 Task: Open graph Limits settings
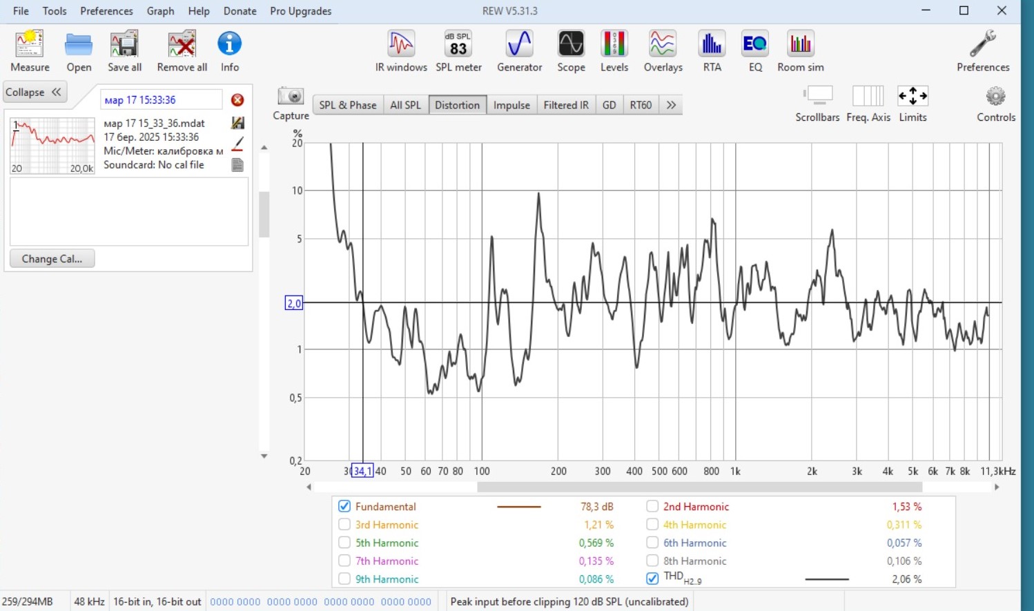point(913,96)
